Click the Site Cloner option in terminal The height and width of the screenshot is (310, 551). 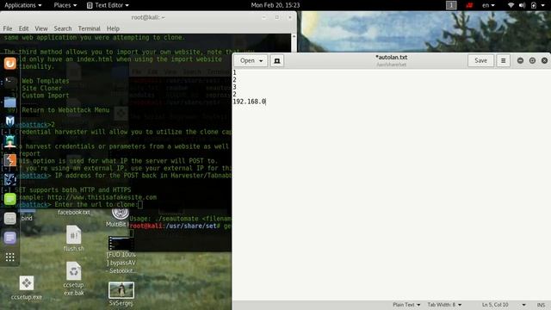tap(41, 88)
